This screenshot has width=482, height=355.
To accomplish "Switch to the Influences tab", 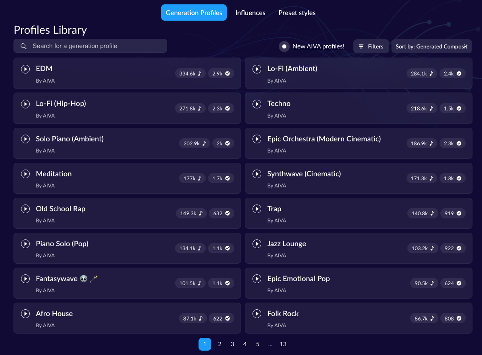I will [250, 13].
